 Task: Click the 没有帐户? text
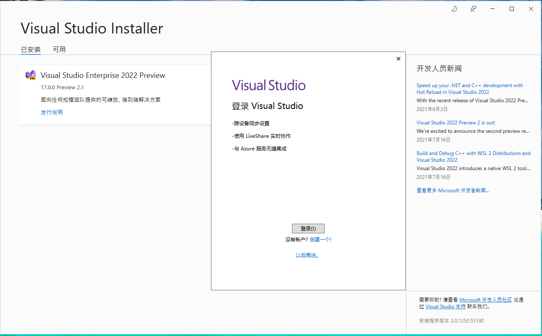297,240
